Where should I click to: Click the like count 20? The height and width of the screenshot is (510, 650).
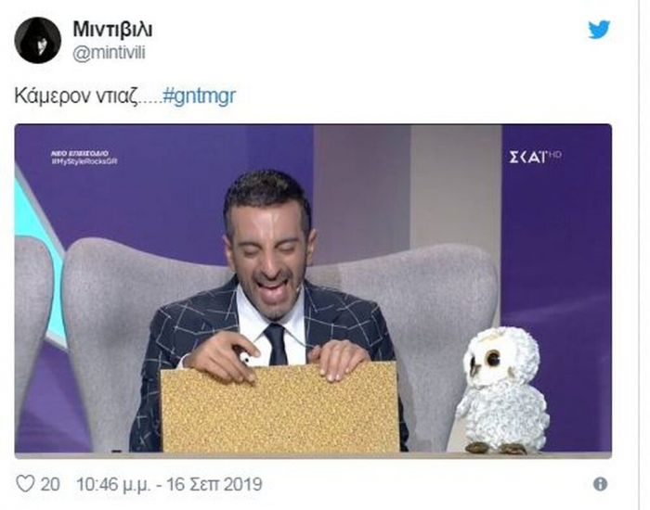(50, 484)
